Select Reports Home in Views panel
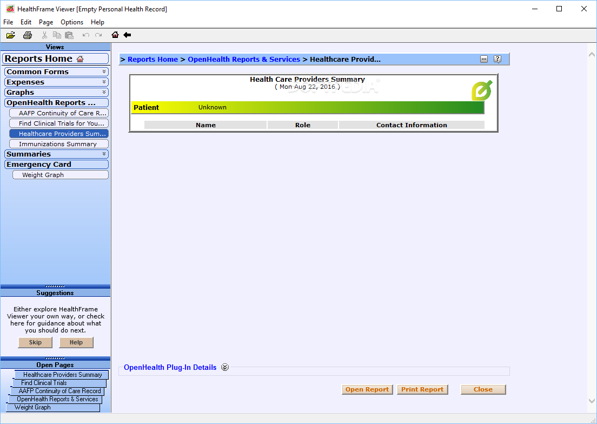Image resolution: width=597 pixels, height=424 pixels. (55, 58)
